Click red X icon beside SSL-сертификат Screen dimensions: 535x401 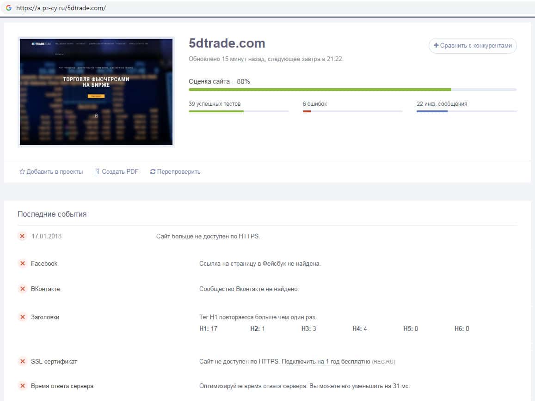pos(22,361)
